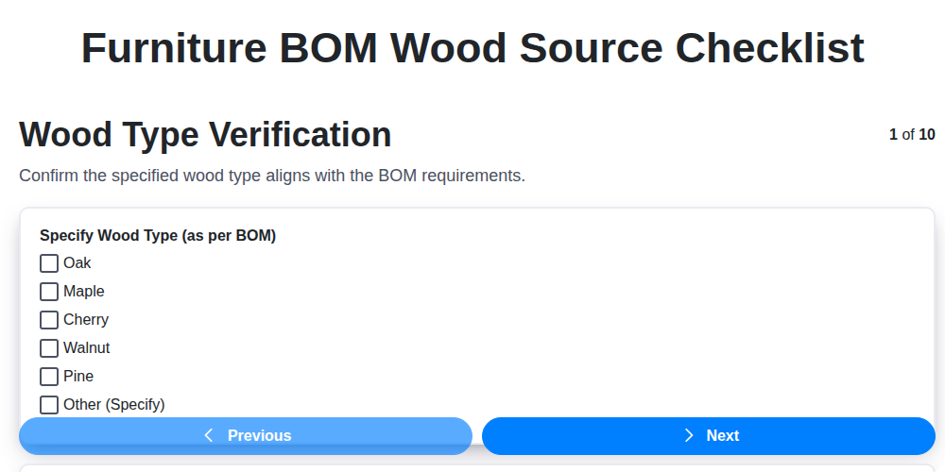The height and width of the screenshot is (472, 945).
Task: Click the "Confirm the specified wood type" description
Action: pyautogui.click(x=272, y=176)
